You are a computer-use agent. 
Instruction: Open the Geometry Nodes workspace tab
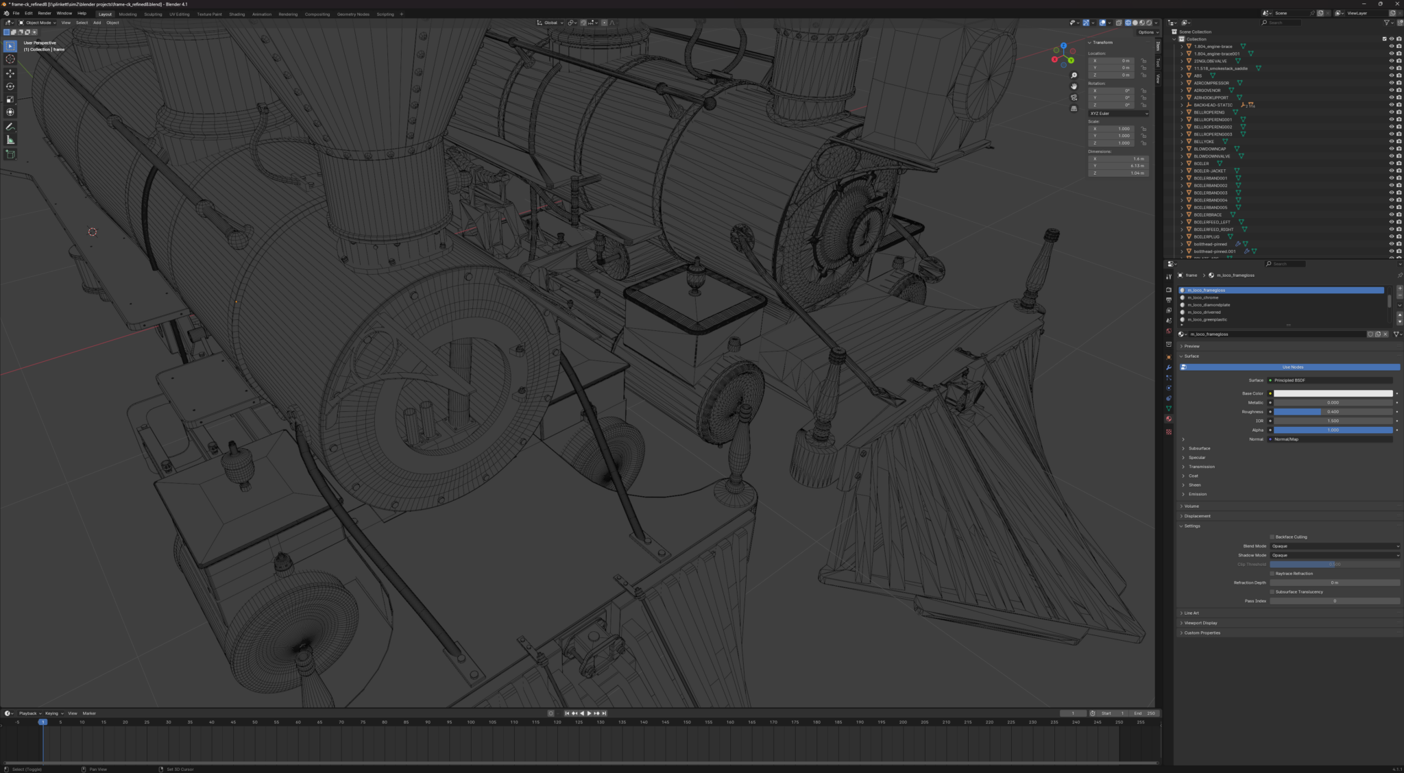tap(352, 14)
